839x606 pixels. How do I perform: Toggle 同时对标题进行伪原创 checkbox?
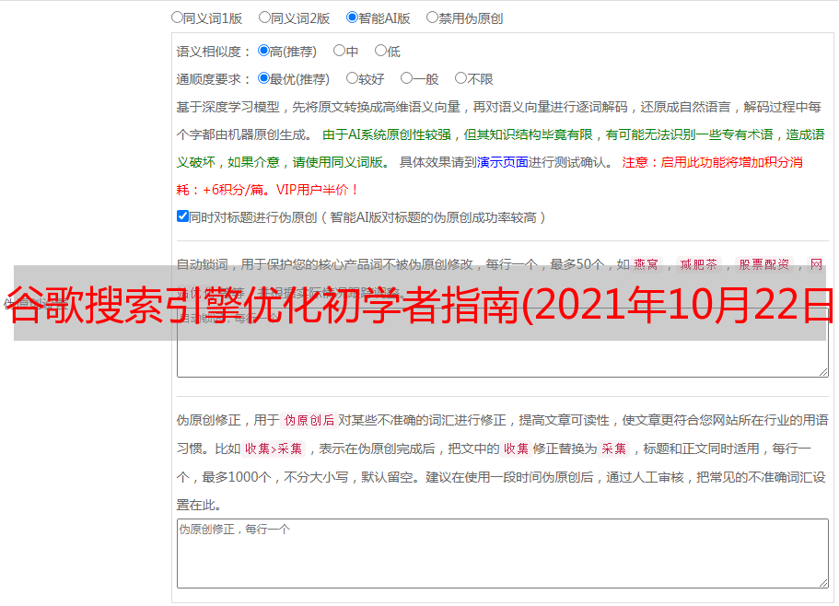(182, 216)
